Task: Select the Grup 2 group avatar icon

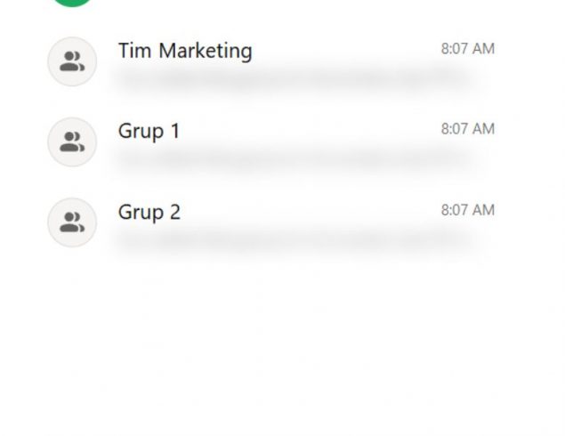Action: [72, 222]
